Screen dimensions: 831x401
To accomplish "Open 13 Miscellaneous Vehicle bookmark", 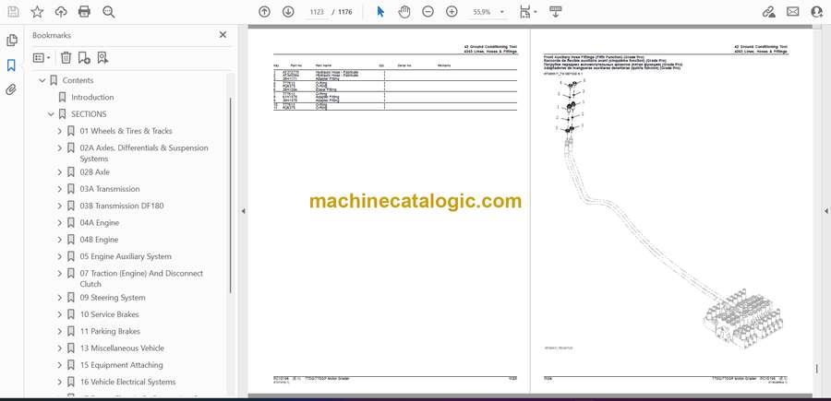I will pyautogui.click(x=122, y=348).
